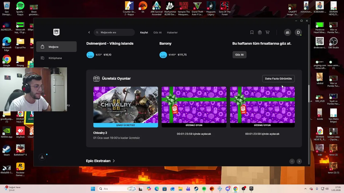Viewport: 344px width, 193px height.
Task: Open Hogwarts Legacy desktop icon
Action: [x=211, y=9]
